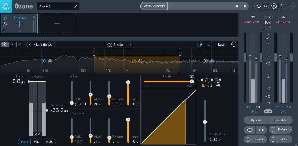Select Env detection mode

tap(37, 142)
